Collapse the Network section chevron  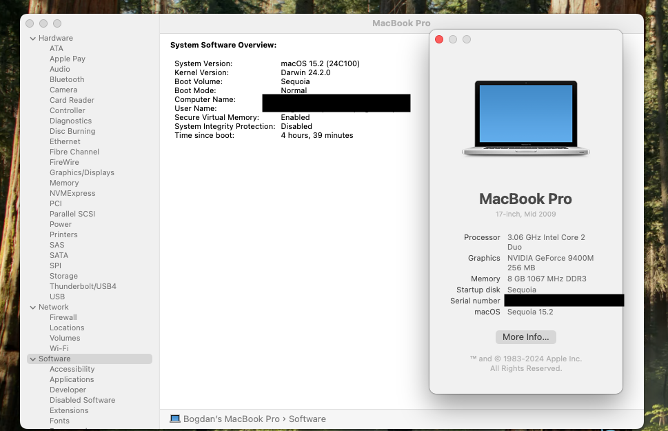click(33, 308)
